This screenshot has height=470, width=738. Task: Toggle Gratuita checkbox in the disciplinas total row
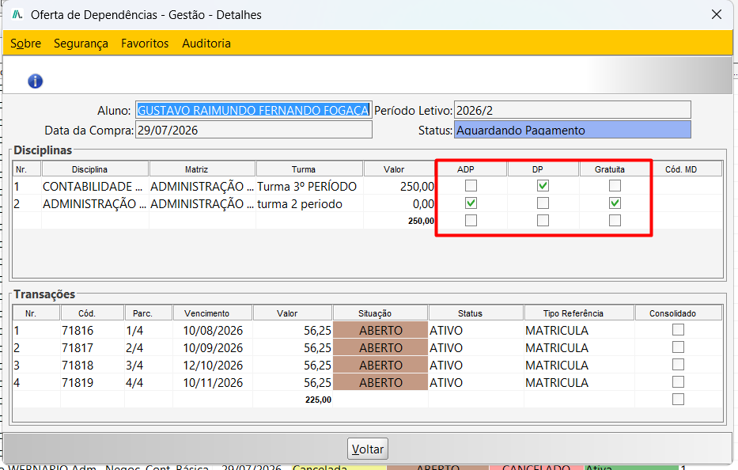(x=615, y=221)
